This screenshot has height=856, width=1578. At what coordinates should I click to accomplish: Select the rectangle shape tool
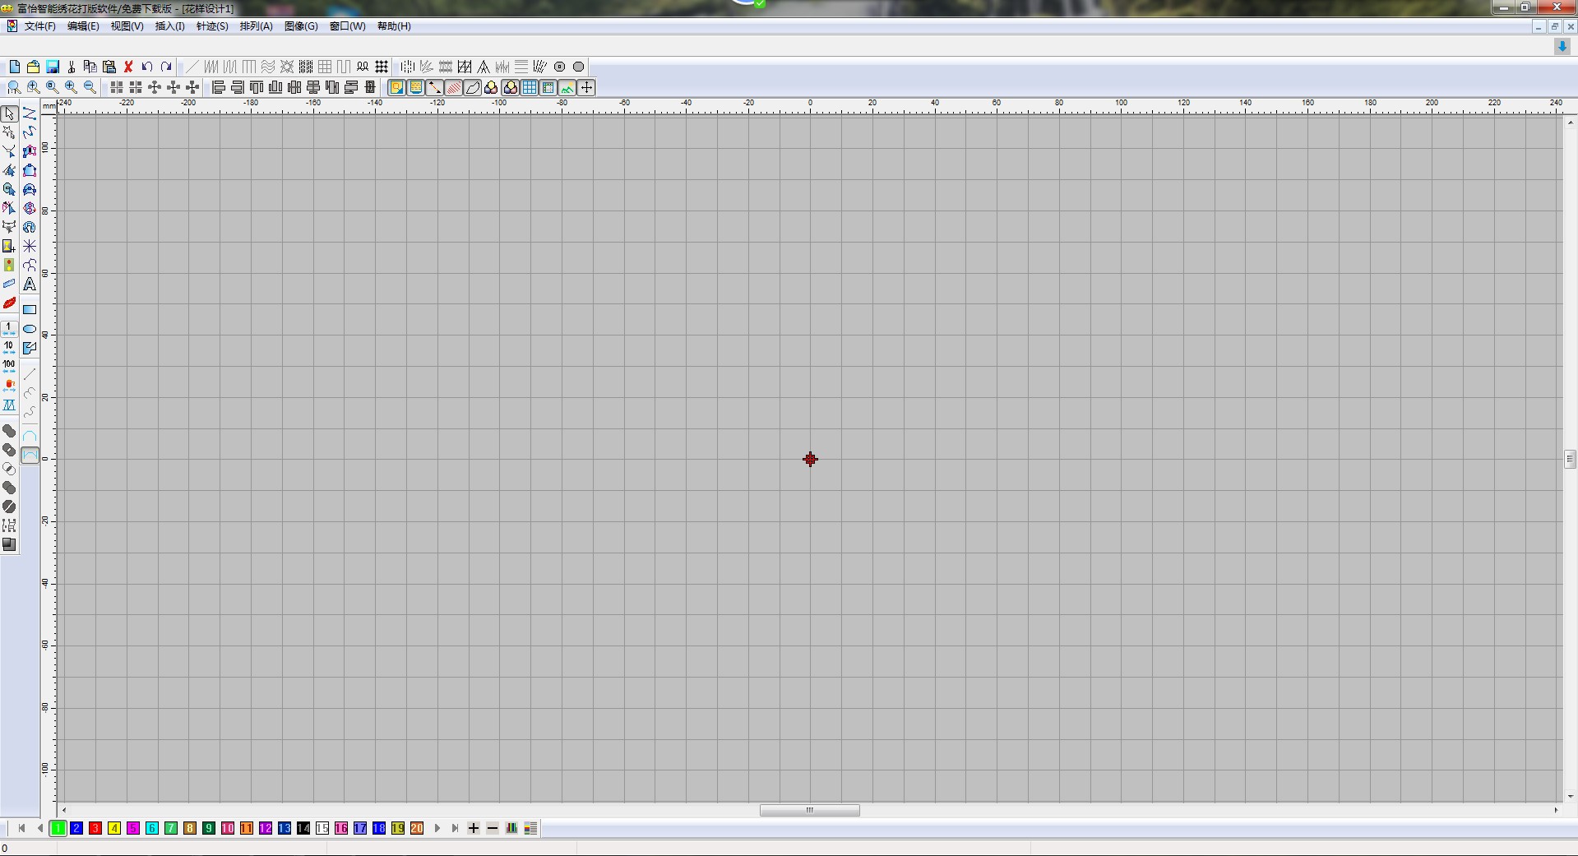coord(30,310)
